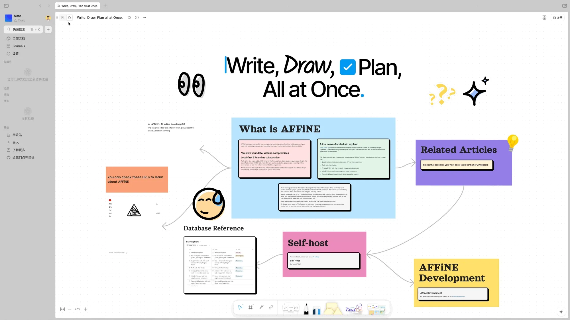This screenshot has height=320, width=570.
Task: Choose the connector tool
Action: click(x=261, y=307)
